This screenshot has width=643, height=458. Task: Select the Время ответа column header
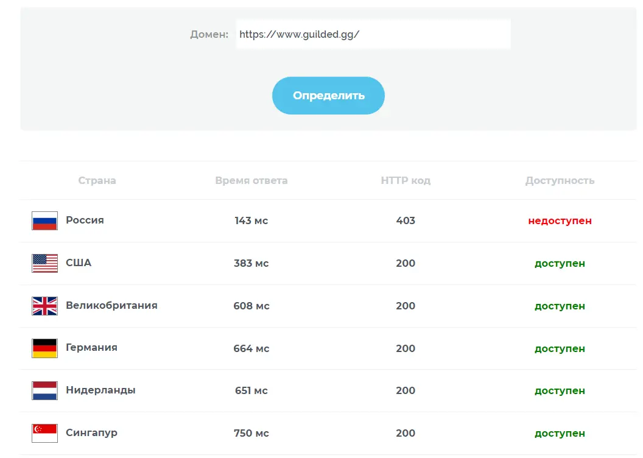tap(251, 180)
